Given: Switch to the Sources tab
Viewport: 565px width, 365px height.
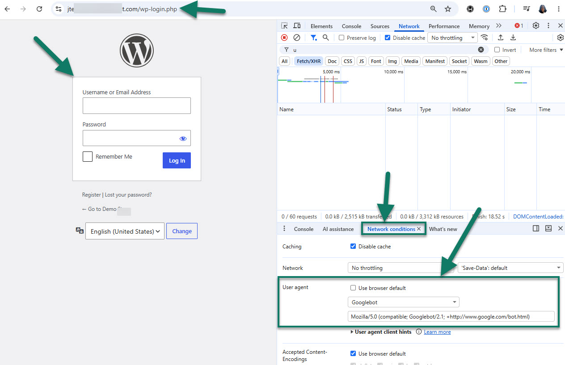Looking at the screenshot, I should pyautogui.click(x=380, y=26).
